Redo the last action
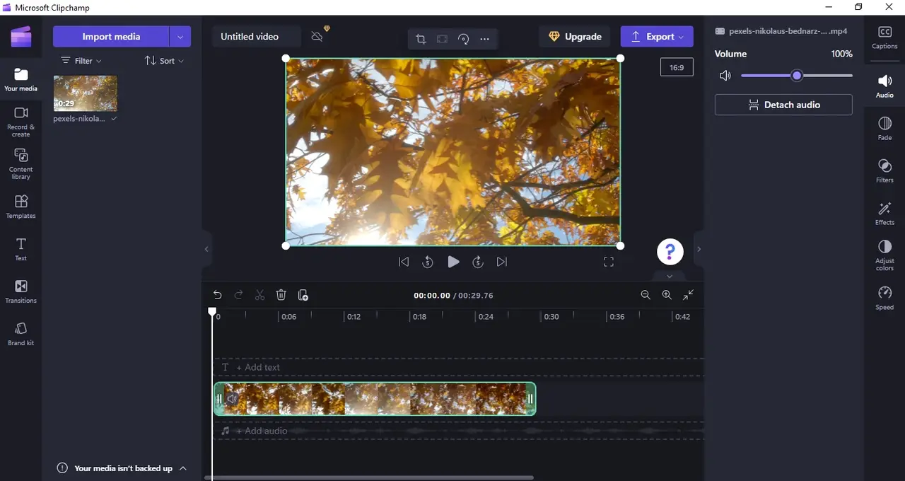 (x=239, y=295)
